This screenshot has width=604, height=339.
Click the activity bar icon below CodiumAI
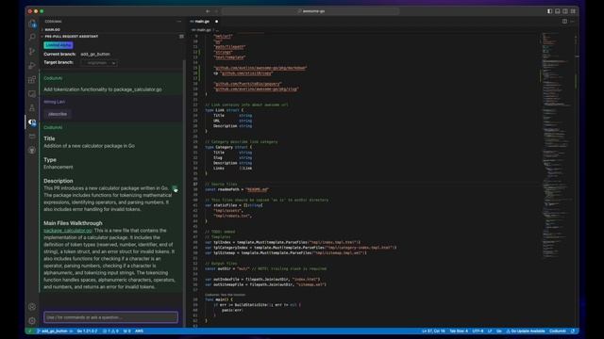tap(32, 136)
